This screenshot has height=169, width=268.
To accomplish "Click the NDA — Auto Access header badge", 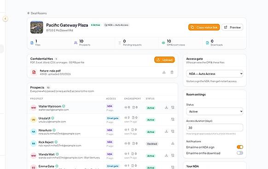I will pyautogui.click(x=117, y=25).
